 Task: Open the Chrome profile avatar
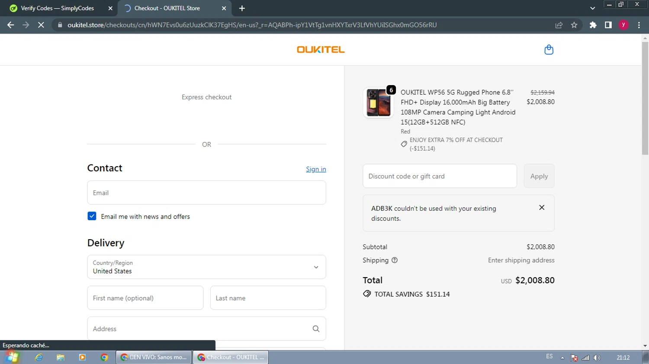(x=623, y=25)
